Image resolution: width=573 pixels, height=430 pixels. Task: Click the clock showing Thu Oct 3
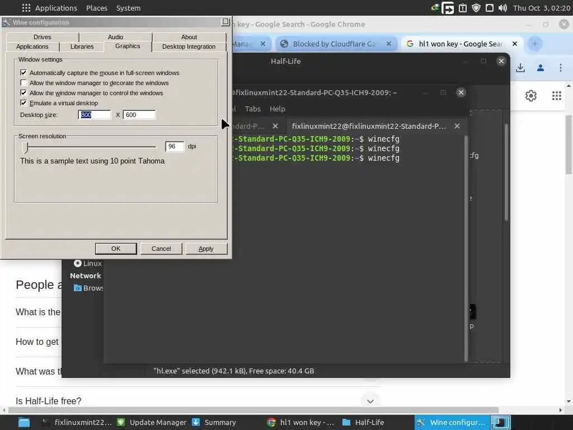pyautogui.click(x=541, y=8)
